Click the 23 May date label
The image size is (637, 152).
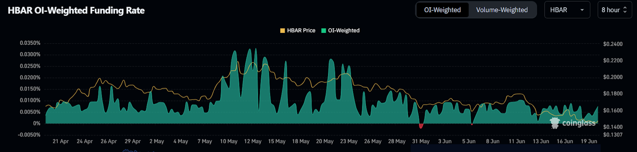349,141
